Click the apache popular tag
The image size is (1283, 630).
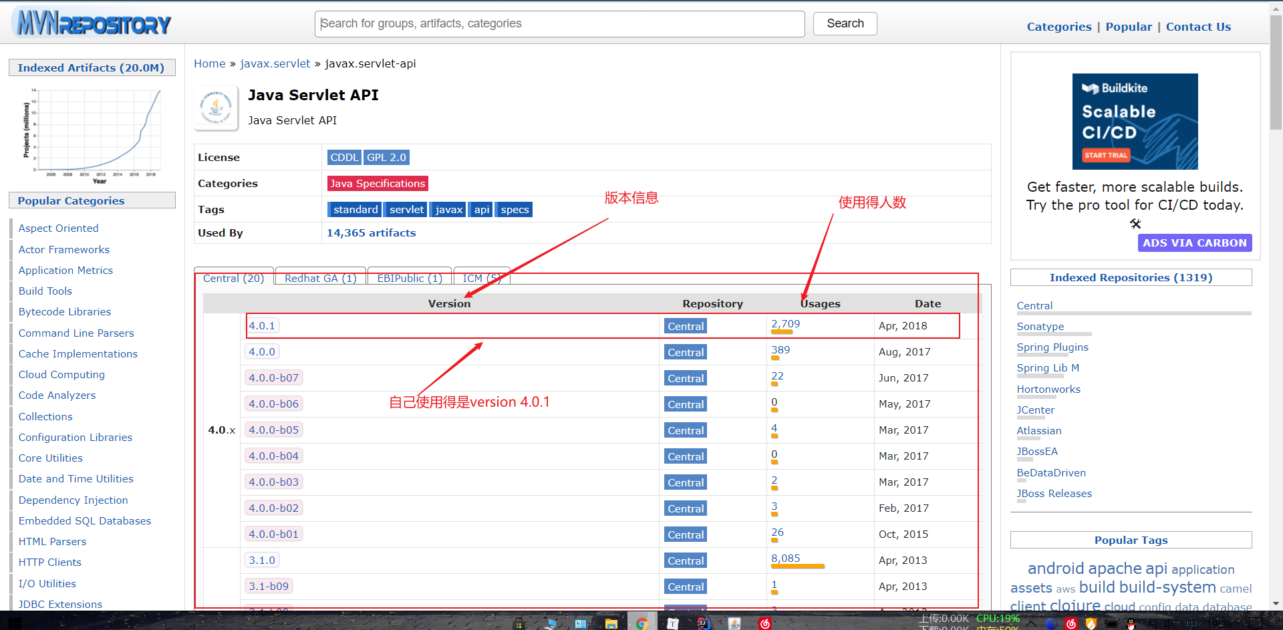(x=1115, y=569)
